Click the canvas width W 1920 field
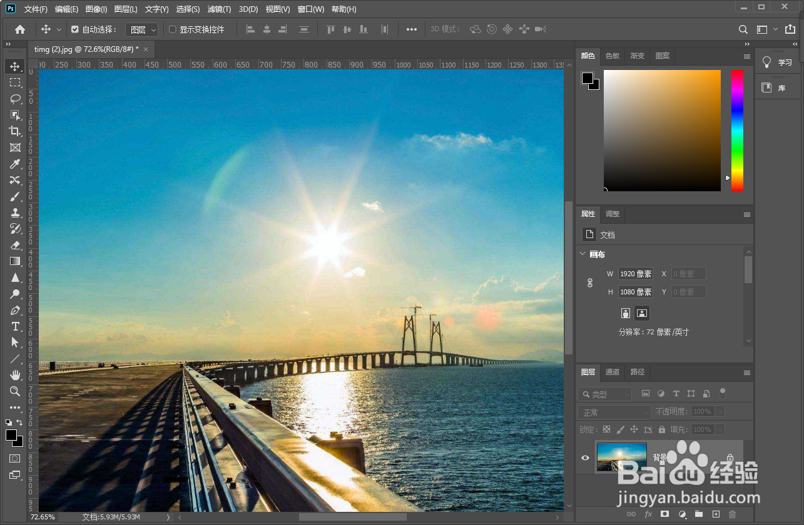This screenshot has height=525, width=804. coord(636,274)
